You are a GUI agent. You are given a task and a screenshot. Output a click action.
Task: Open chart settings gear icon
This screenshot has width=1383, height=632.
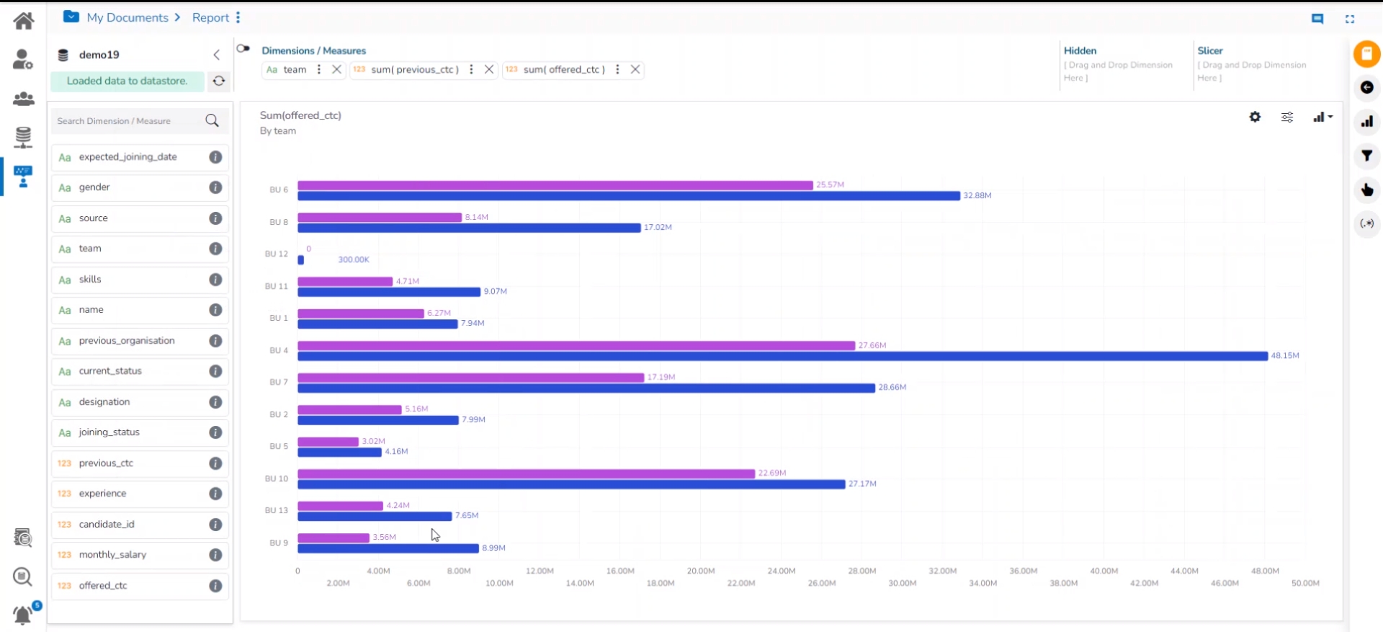point(1255,117)
